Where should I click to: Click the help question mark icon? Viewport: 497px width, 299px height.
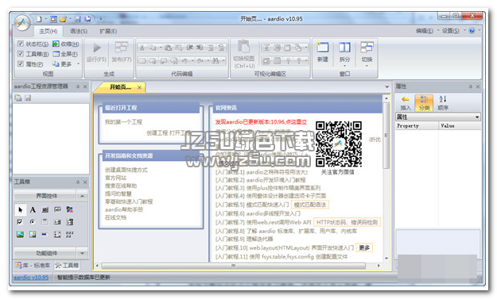point(472,31)
